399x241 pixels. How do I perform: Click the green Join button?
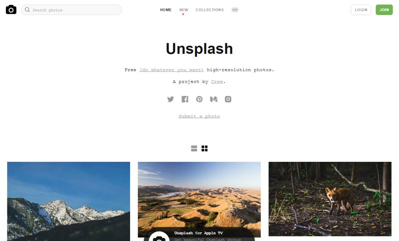(384, 9)
